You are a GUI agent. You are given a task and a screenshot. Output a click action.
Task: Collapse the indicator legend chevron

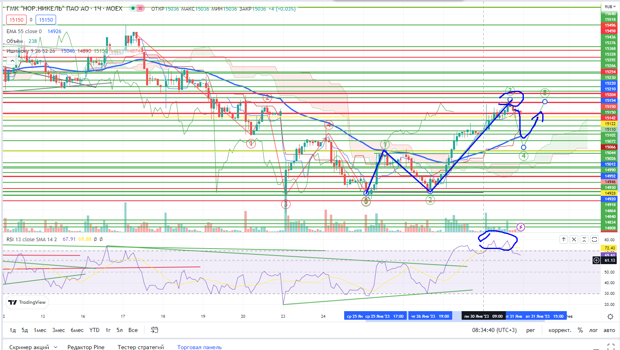12,61
